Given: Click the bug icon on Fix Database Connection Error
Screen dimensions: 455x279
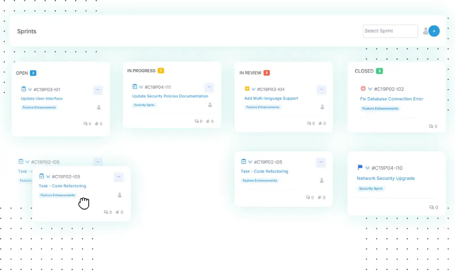Looking at the screenshot, I should point(363,89).
